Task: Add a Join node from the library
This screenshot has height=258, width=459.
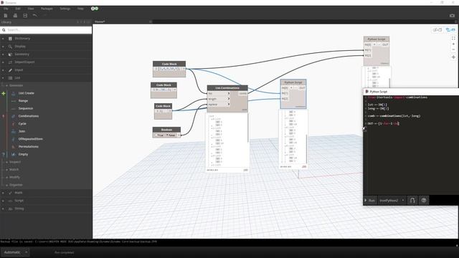Action: click(22, 131)
